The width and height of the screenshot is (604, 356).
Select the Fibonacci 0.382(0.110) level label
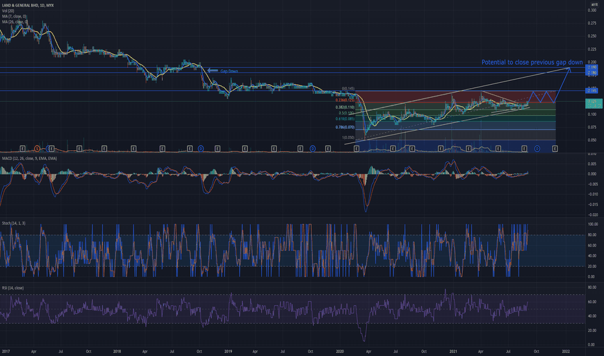point(345,107)
